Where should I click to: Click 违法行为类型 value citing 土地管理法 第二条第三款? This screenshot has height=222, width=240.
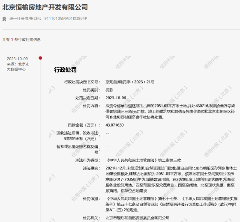[143, 160]
